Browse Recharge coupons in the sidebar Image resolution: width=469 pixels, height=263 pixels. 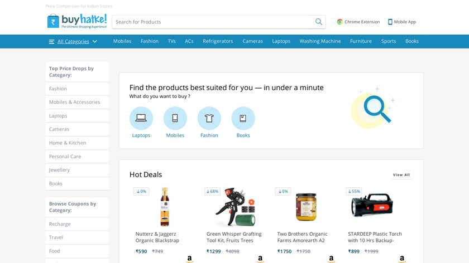(60, 224)
